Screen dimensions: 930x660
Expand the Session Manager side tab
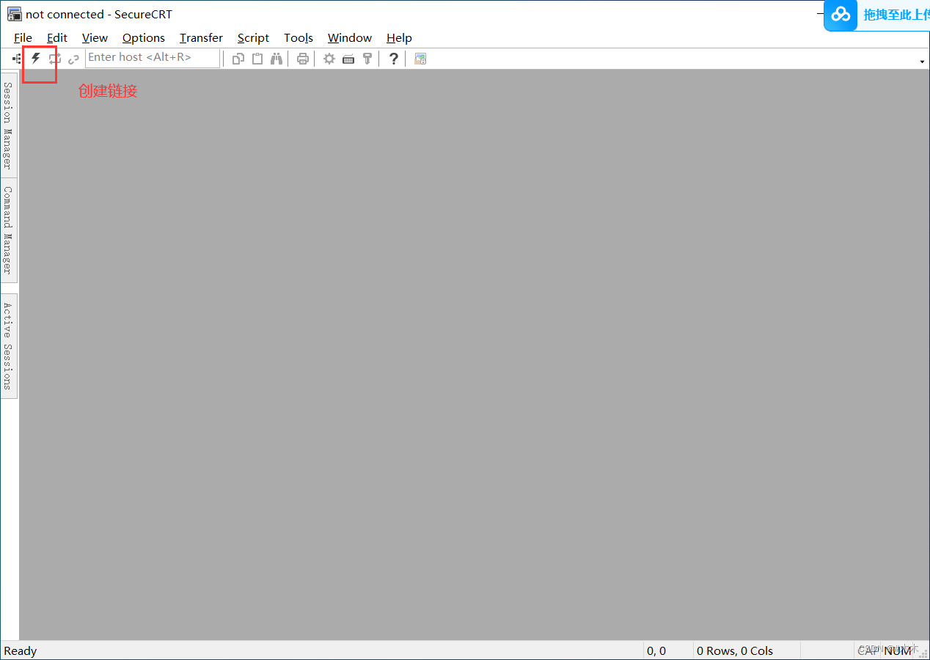coord(9,125)
